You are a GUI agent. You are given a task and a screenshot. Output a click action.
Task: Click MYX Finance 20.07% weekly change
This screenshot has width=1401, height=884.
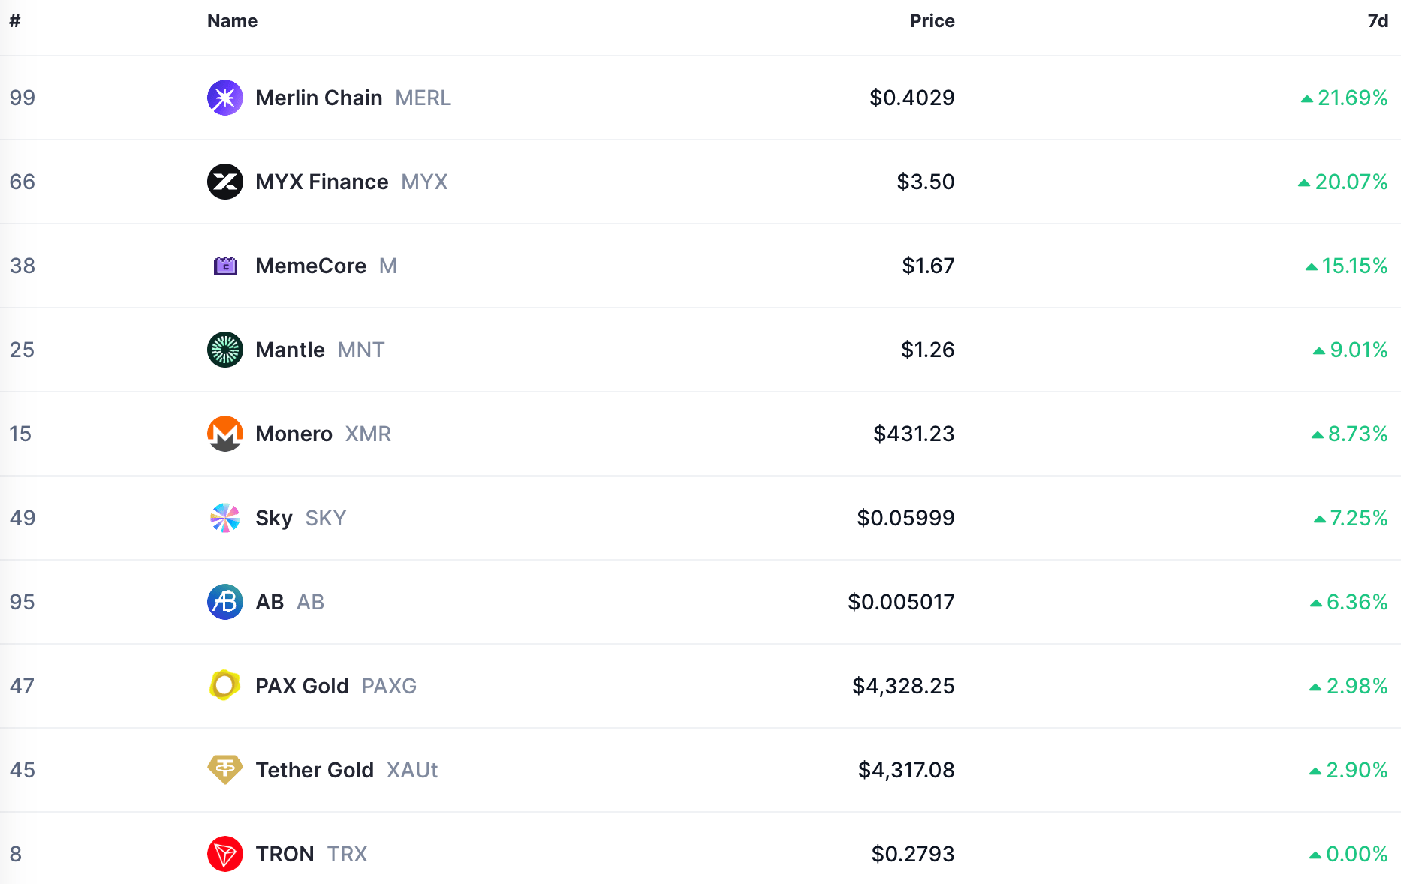[x=1350, y=182]
